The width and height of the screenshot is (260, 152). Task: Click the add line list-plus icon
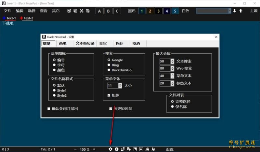[x=129, y=149]
